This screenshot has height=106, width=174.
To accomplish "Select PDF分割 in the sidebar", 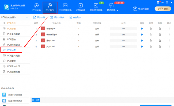I will click(x=15, y=28).
